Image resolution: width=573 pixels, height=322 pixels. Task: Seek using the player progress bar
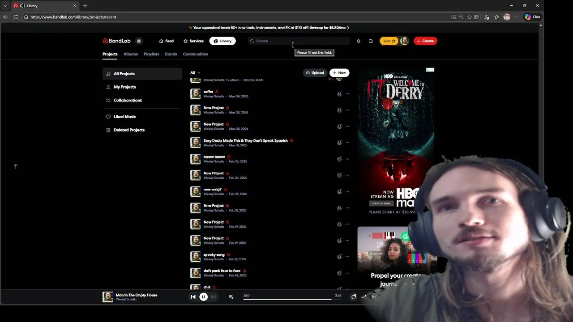coord(292,299)
